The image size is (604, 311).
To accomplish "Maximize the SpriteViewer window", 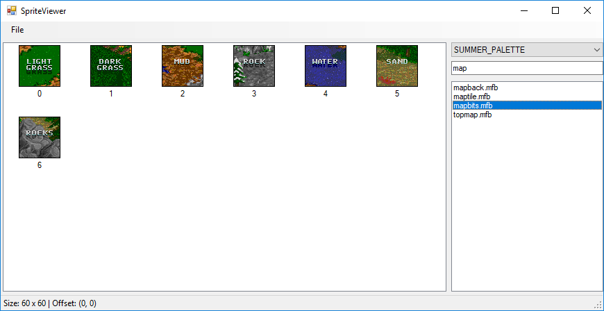I will click(x=555, y=11).
